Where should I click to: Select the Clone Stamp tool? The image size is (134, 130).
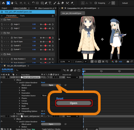tap(59, 3)
